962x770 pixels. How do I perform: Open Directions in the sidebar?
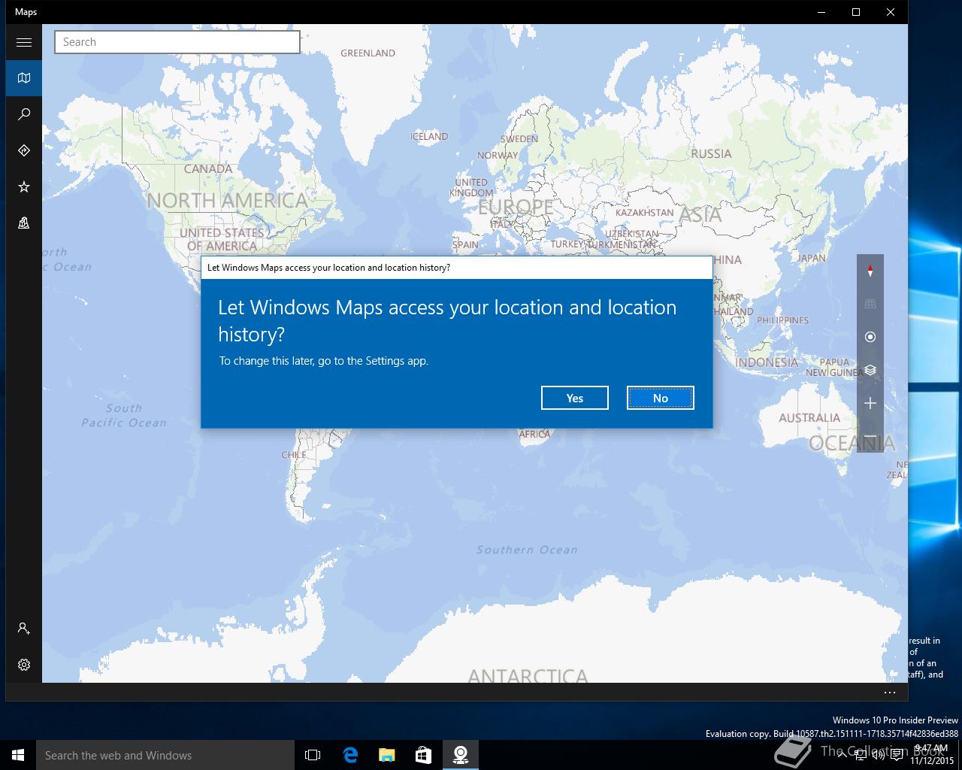pos(24,150)
